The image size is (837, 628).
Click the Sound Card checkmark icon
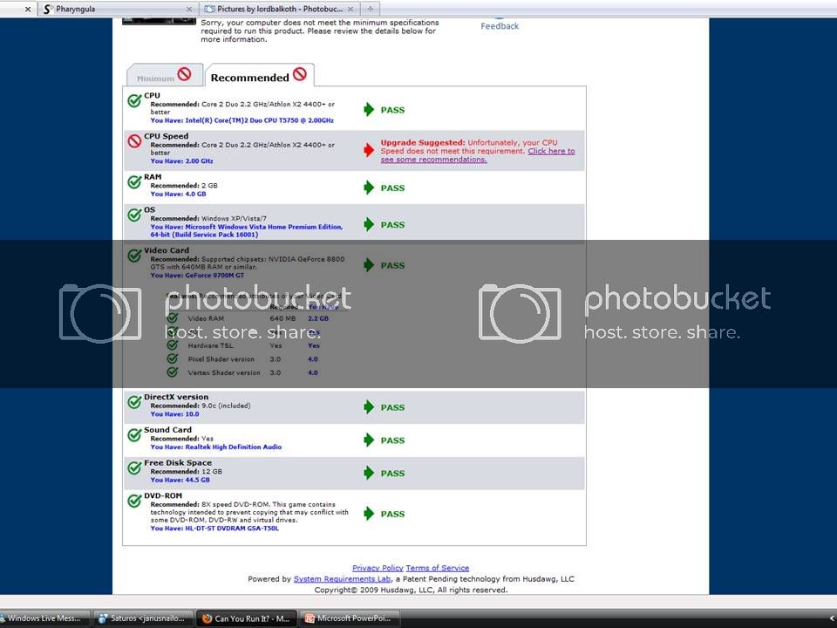click(x=134, y=435)
